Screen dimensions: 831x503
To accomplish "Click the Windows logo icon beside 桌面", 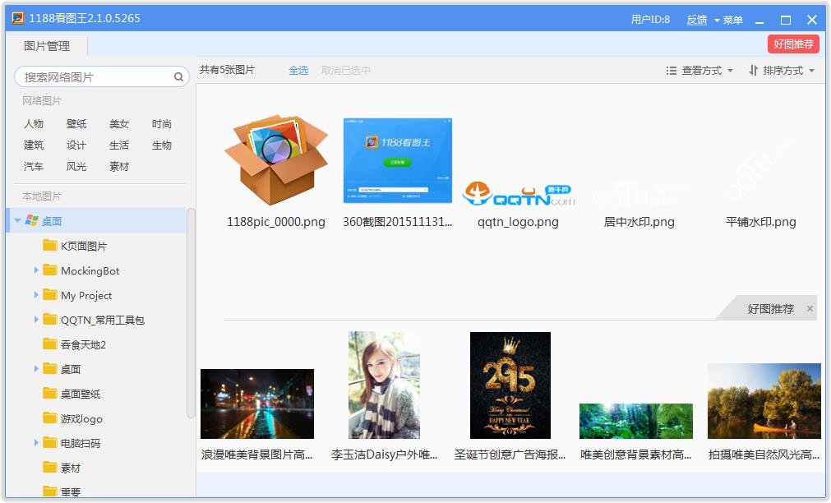I will (31, 221).
